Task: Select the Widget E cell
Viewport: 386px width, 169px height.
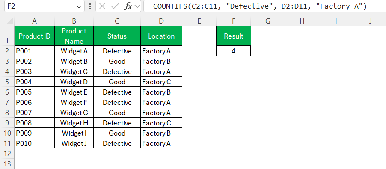Action: pos(74,92)
